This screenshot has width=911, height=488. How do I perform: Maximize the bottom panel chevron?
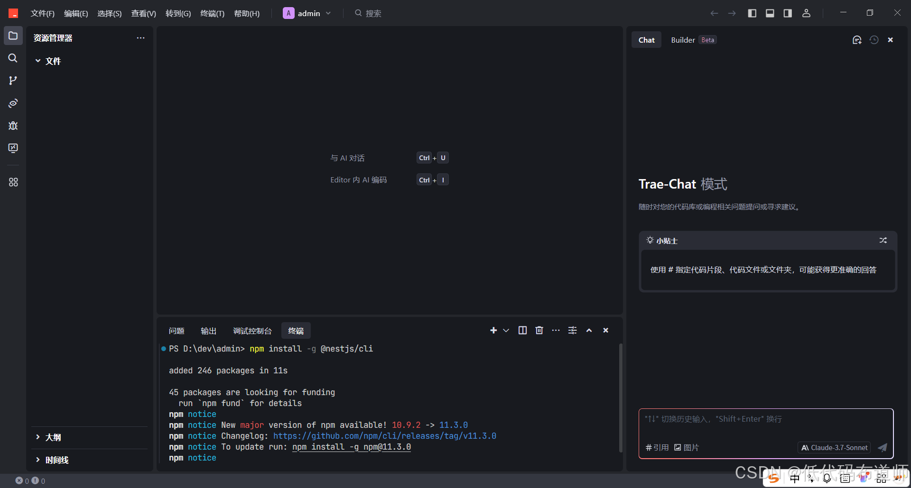(589, 330)
